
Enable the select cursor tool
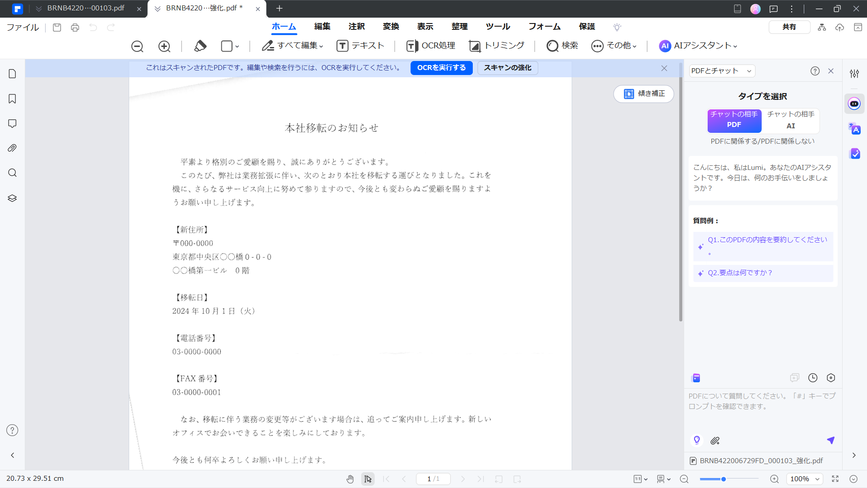[368, 479]
